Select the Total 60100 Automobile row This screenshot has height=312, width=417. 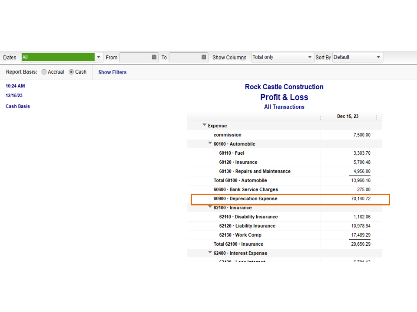[285, 180]
